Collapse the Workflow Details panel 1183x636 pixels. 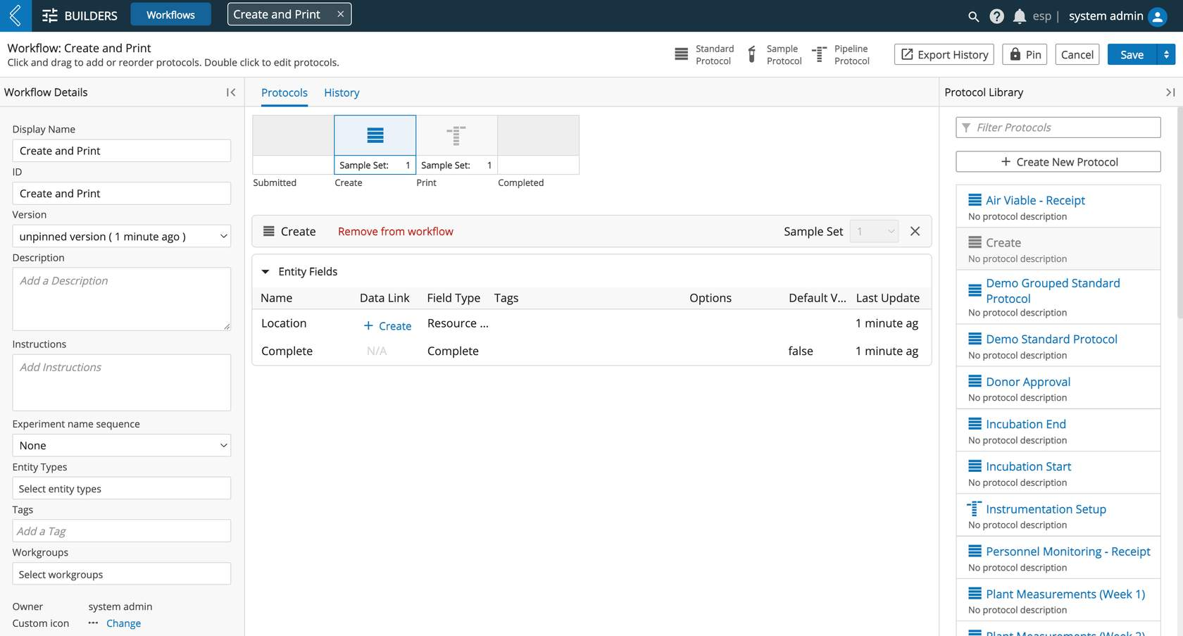tap(231, 92)
